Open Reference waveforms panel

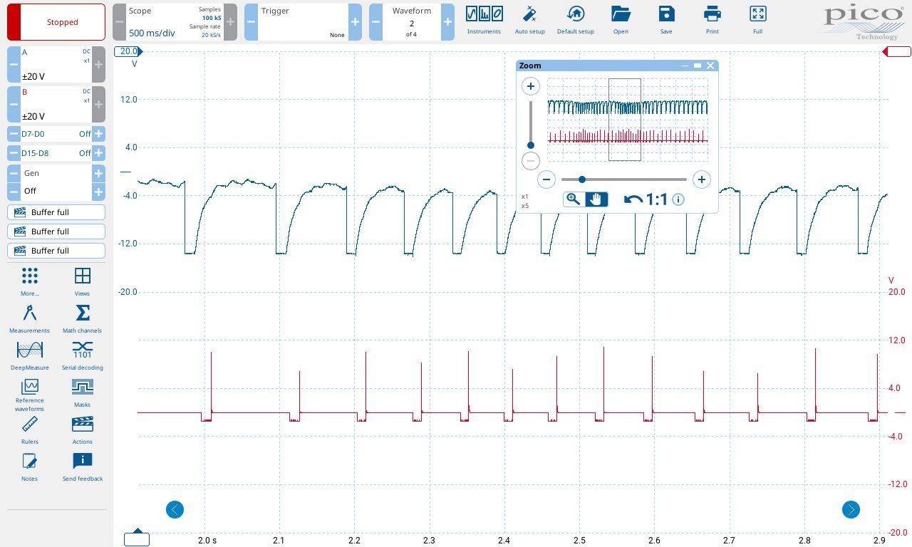[x=29, y=394]
